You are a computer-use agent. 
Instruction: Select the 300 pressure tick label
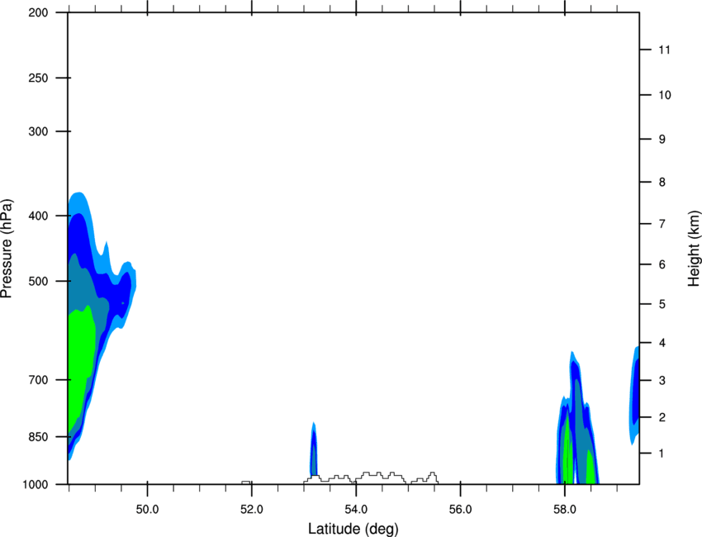(38, 131)
